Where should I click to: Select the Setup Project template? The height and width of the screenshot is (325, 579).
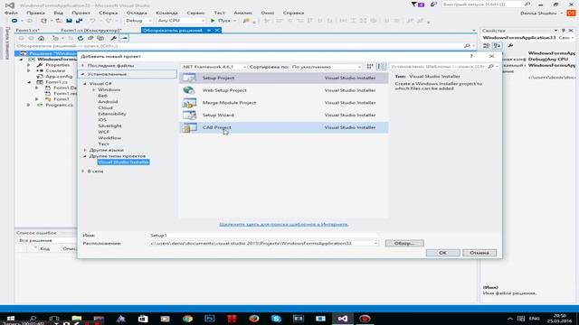pyautogui.click(x=283, y=78)
